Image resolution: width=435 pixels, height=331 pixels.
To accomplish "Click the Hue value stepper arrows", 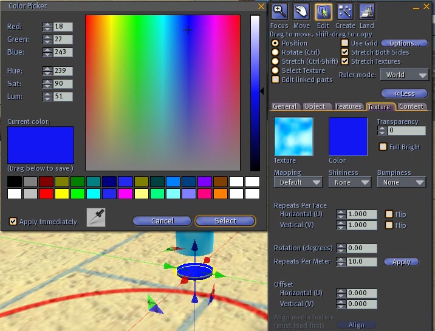I will (47, 71).
